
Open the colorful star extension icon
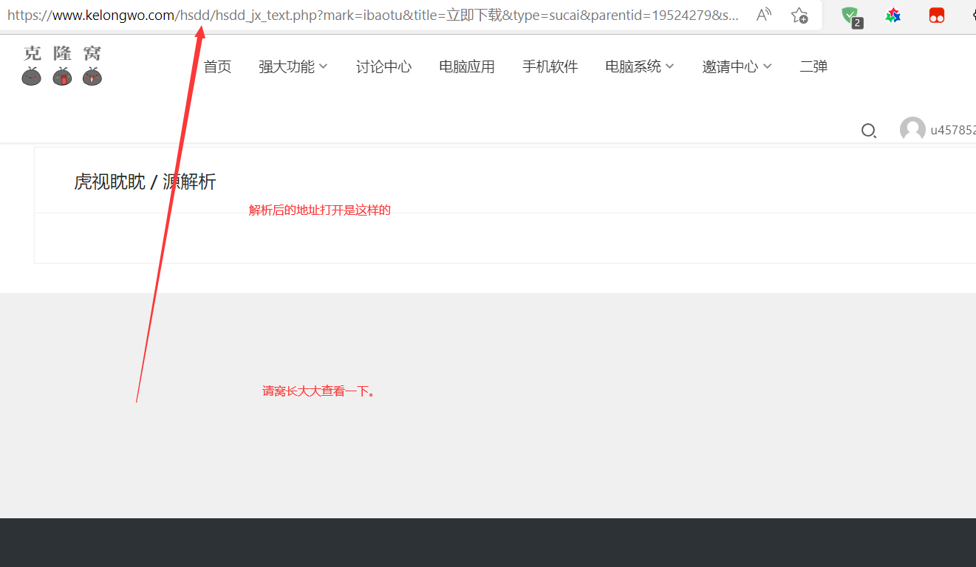click(894, 16)
